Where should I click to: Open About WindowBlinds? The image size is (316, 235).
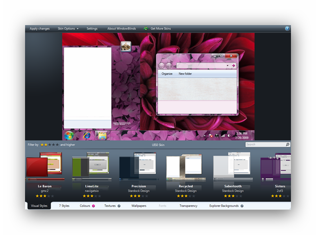coord(121,28)
